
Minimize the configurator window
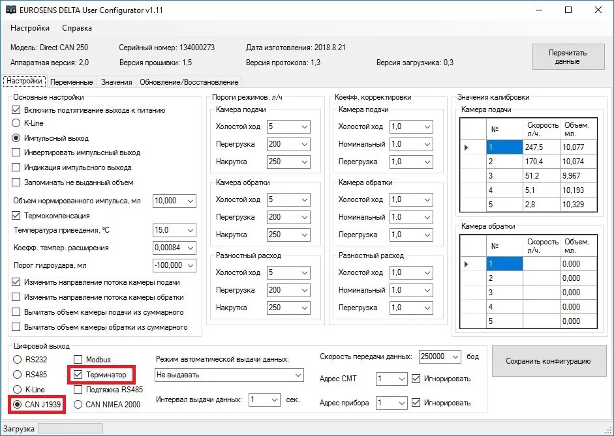click(x=539, y=10)
